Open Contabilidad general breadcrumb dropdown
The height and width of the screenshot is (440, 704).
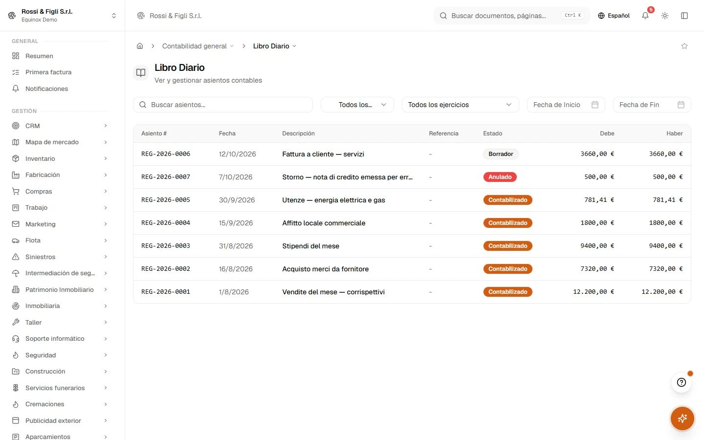click(x=198, y=46)
